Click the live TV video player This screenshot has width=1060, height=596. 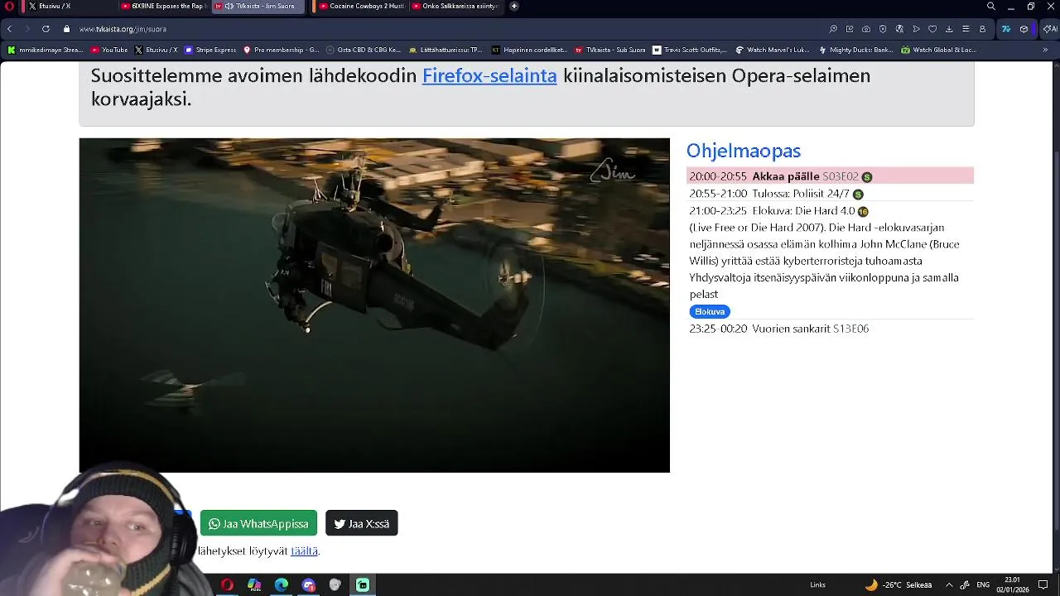click(x=374, y=305)
